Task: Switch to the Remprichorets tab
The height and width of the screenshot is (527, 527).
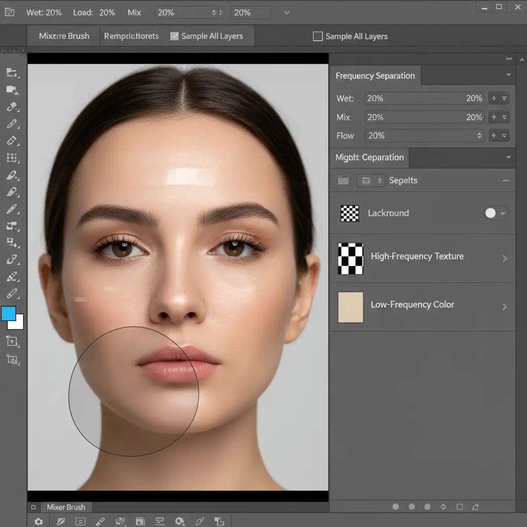Action: coord(131,36)
